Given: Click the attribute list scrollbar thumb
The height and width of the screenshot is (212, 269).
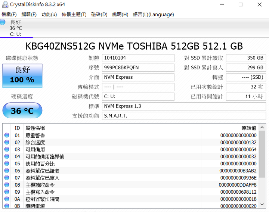Looking at the screenshot, I should click(262, 154).
